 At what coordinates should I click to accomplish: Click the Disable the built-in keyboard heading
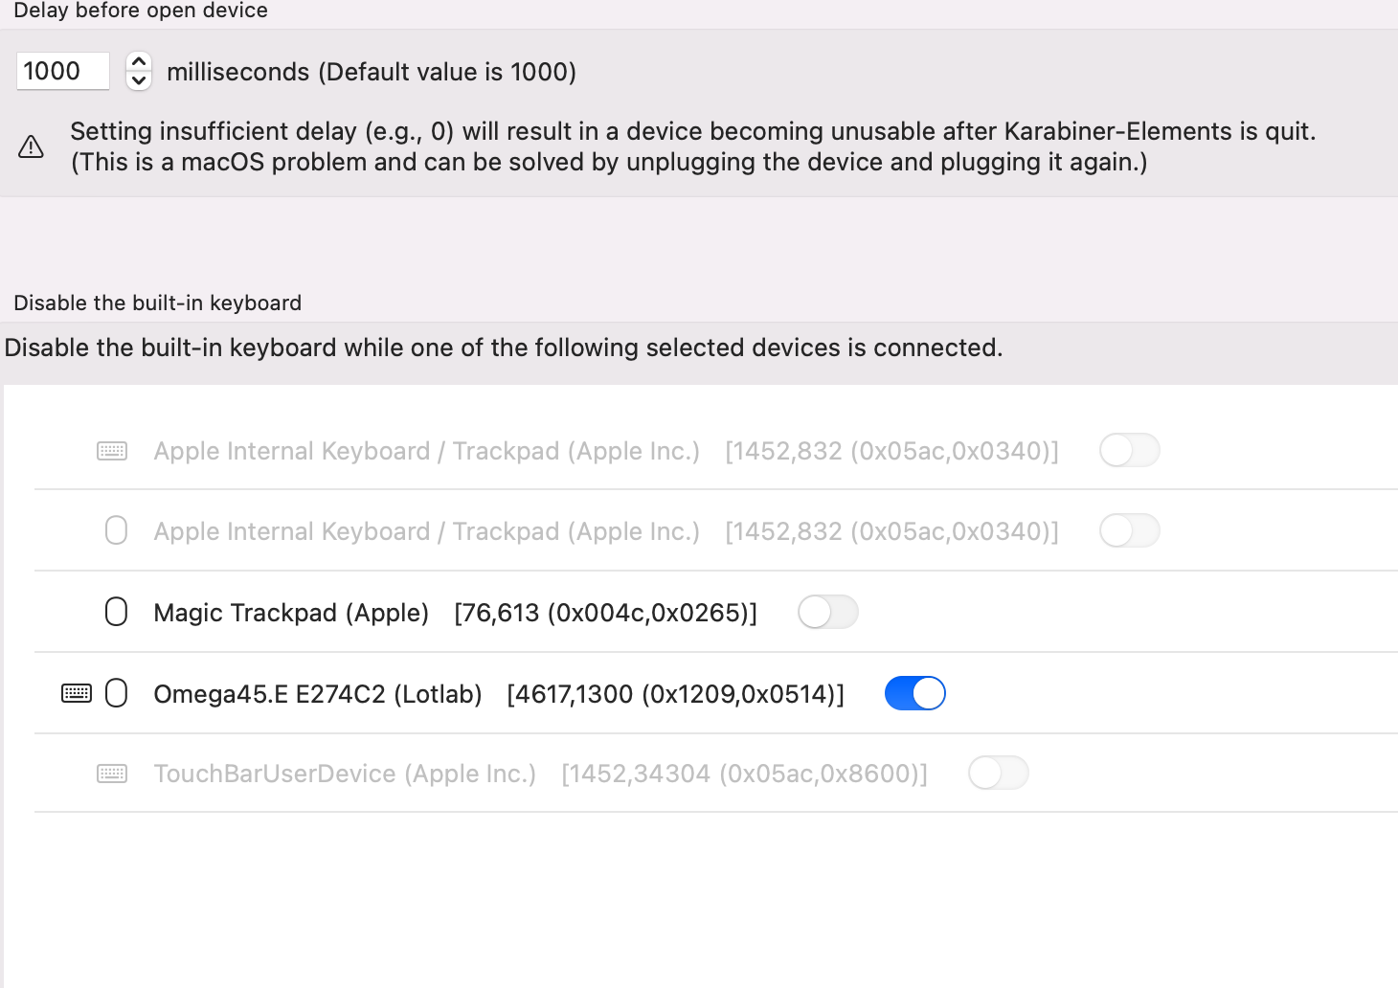click(157, 303)
